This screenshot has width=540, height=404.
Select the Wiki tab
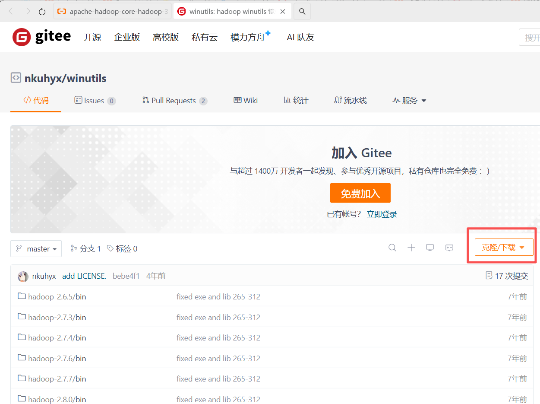[246, 101]
